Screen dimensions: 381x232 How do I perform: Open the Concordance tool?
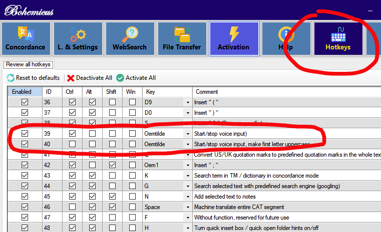point(25,39)
